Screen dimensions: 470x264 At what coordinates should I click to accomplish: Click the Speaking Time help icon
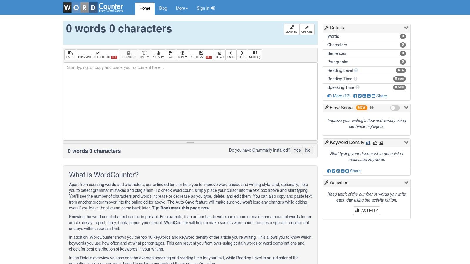pos(357,87)
